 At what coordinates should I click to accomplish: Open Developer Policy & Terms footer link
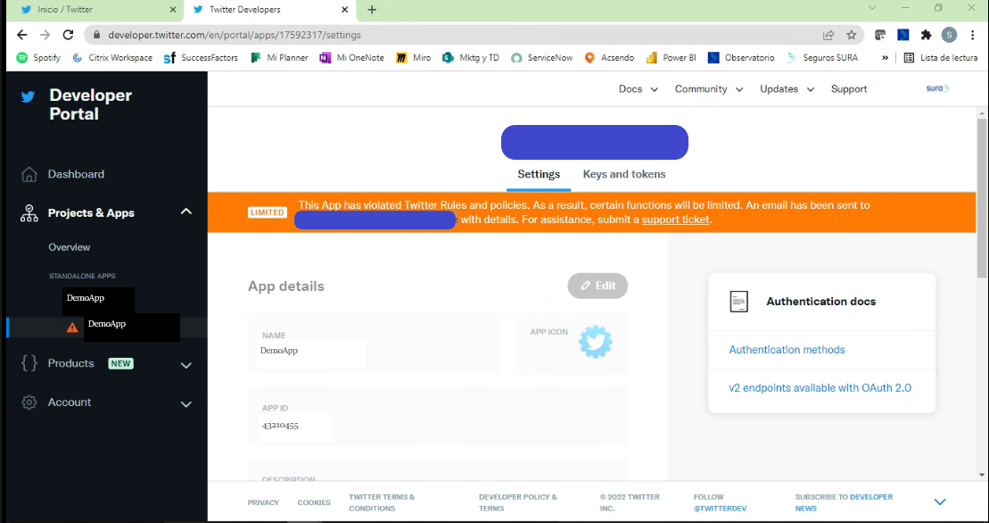[518, 502]
